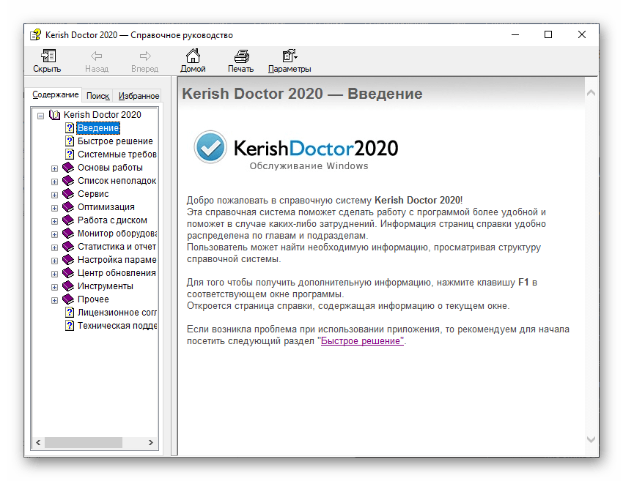623x481 pixels.
Task: Click the purple book icon beside Центр обновления
Action: (x=68, y=273)
